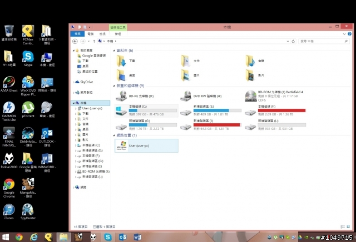
Task: Click the Windows Start button
Action: pyautogui.click(x=6, y=237)
